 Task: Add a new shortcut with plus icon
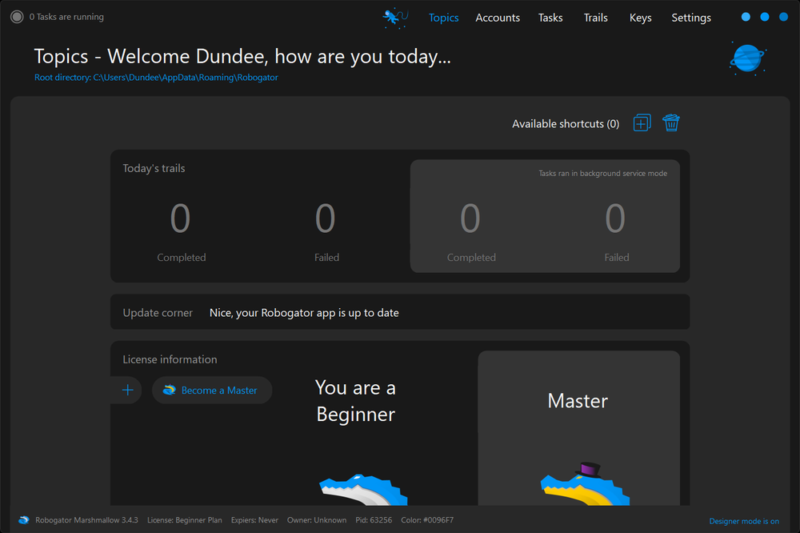tap(642, 123)
